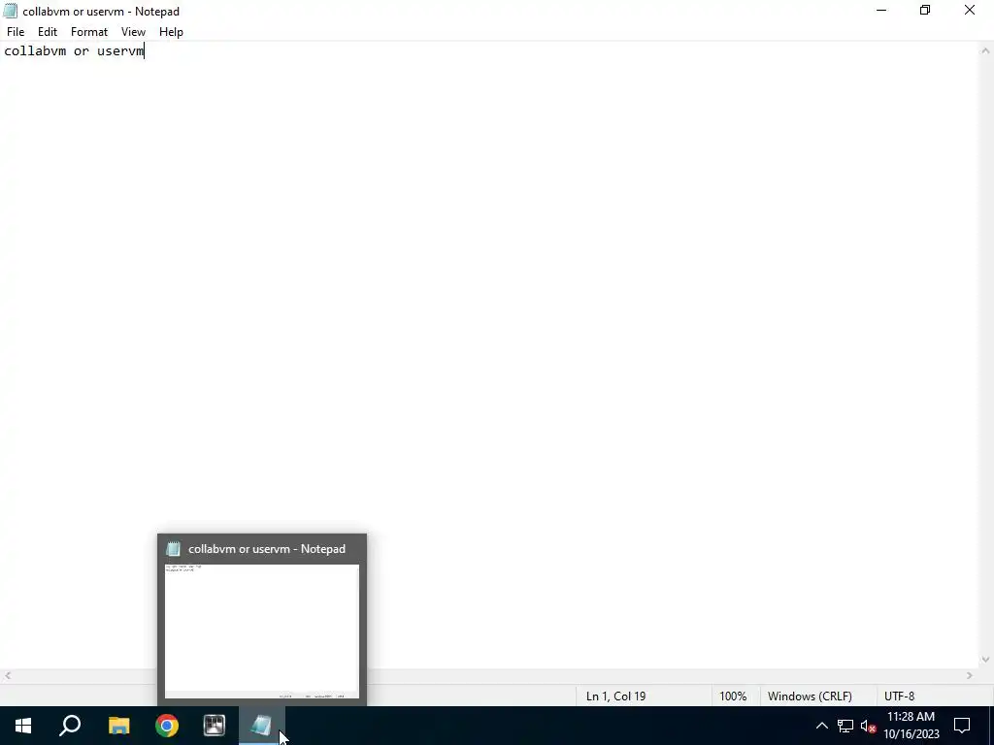Click the '100%' zoom status entry
994x745 pixels.
(x=733, y=696)
